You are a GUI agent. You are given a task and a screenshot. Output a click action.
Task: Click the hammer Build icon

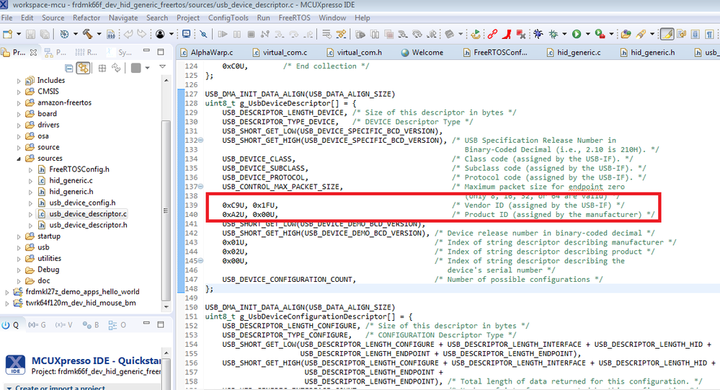pyautogui.click(x=87, y=34)
